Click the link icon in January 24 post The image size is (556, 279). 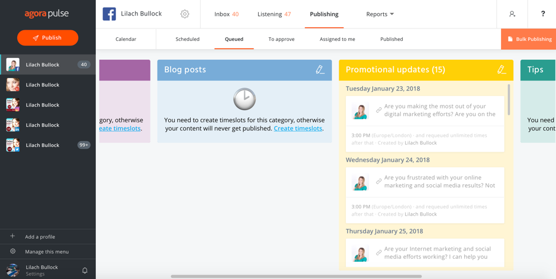[379, 181]
